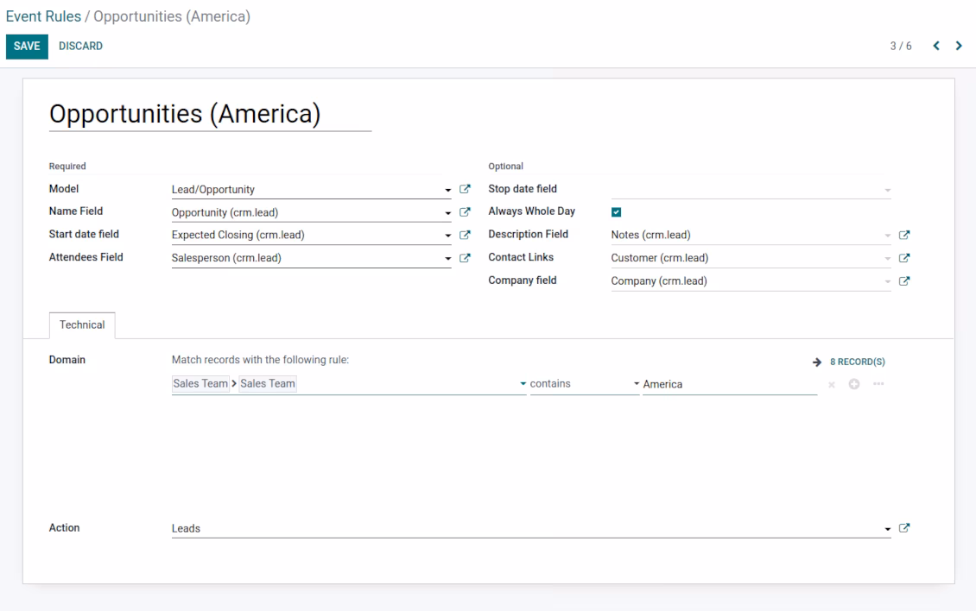Viewport: 976px width, 611px height.
Task: Expand the Action Leads dropdown
Action: 888,529
